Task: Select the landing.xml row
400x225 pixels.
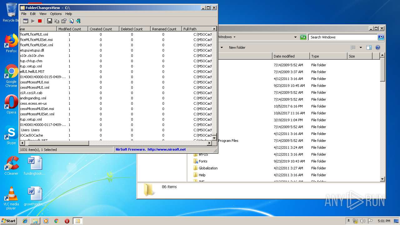Action: (x=116, y=98)
